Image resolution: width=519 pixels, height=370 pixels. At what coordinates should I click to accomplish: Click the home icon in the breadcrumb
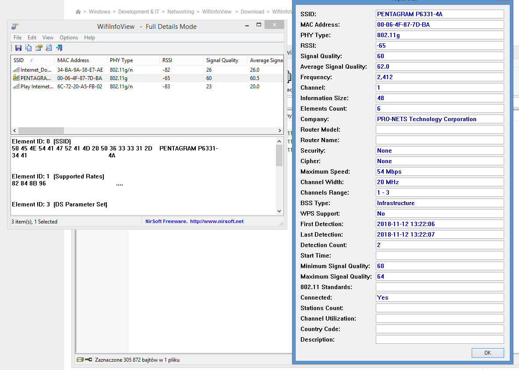click(x=78, y=12)
